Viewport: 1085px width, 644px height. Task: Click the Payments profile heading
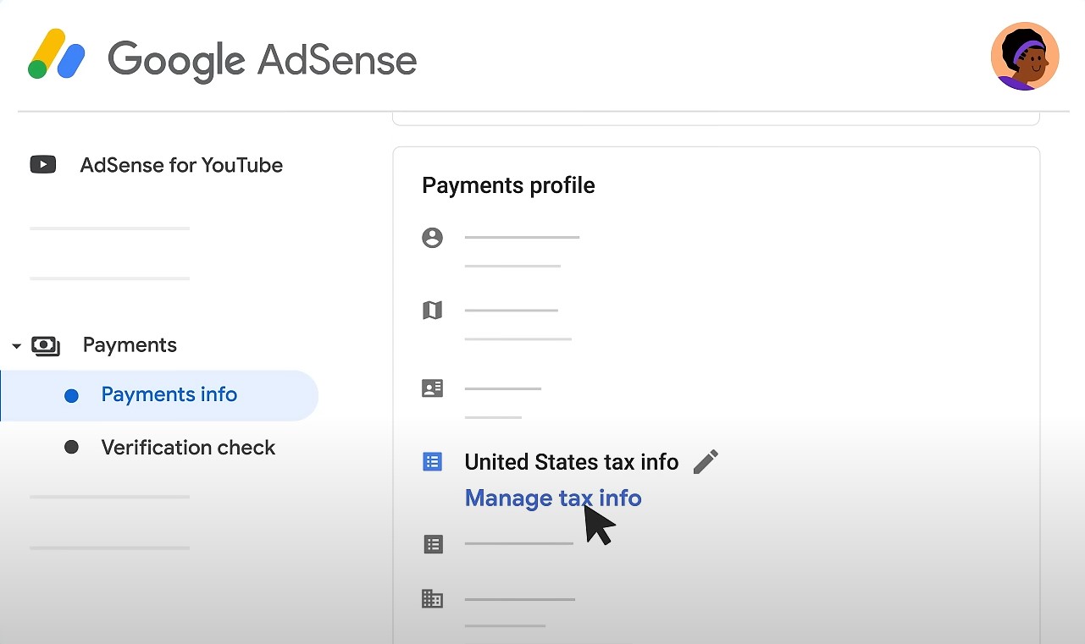point(508,185)
